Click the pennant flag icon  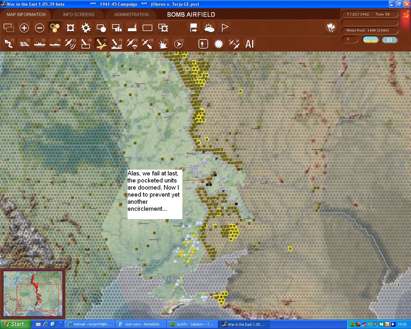(225, 28)
